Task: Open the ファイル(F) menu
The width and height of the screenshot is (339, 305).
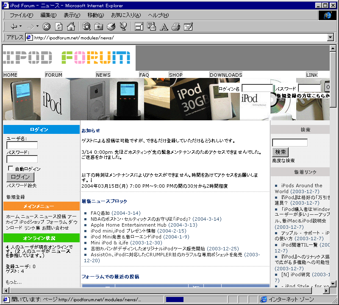Action: click(x=22, y=15)
